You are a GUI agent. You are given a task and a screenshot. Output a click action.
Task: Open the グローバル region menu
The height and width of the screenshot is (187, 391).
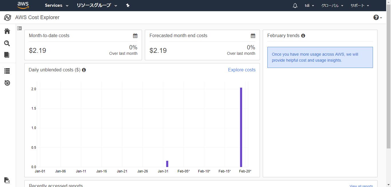(332, 6)
